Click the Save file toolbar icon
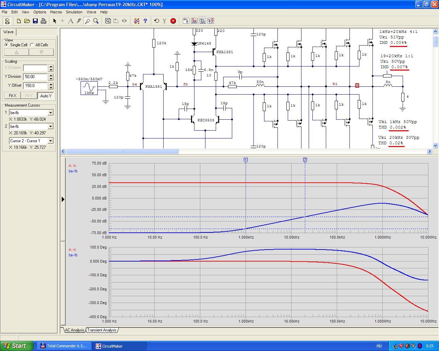 (x=35, y=21)
